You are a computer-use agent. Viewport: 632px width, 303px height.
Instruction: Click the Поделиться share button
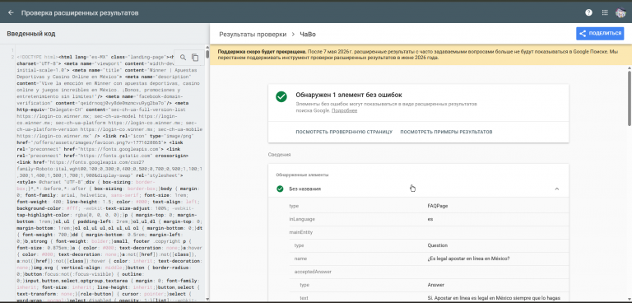tap(600, 34)
